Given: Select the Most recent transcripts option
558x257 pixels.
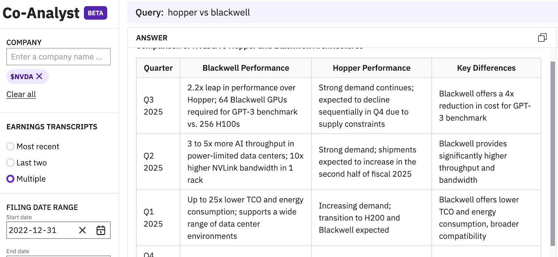Looking at the screenshot, I should [10, 146].
